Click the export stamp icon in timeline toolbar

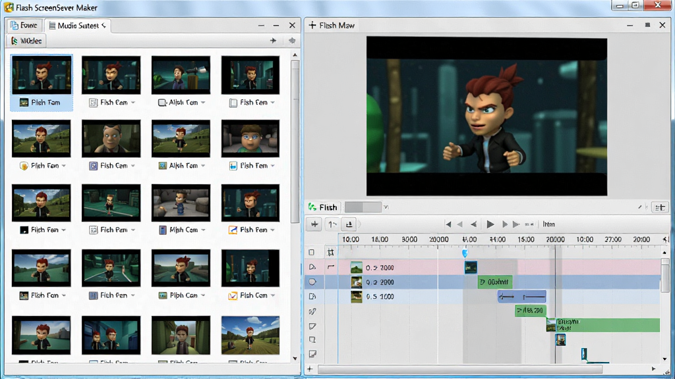(349, 224)
